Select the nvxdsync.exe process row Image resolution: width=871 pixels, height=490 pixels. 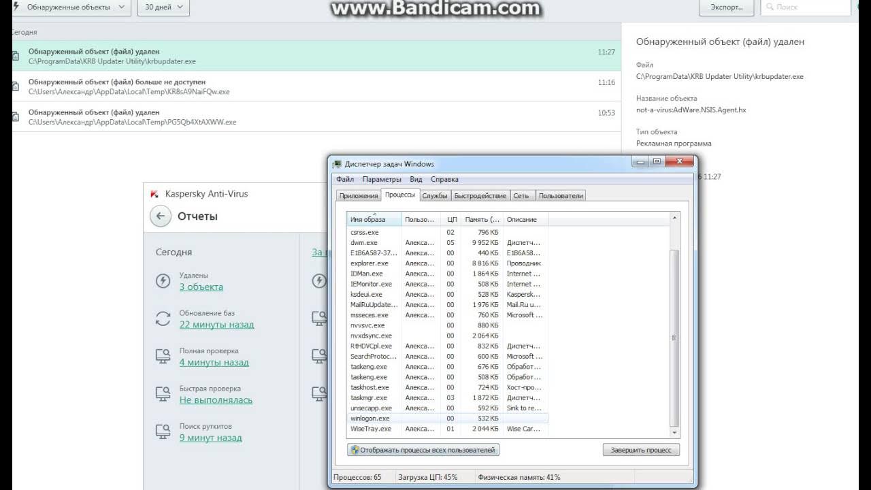(x=447, y=336)
